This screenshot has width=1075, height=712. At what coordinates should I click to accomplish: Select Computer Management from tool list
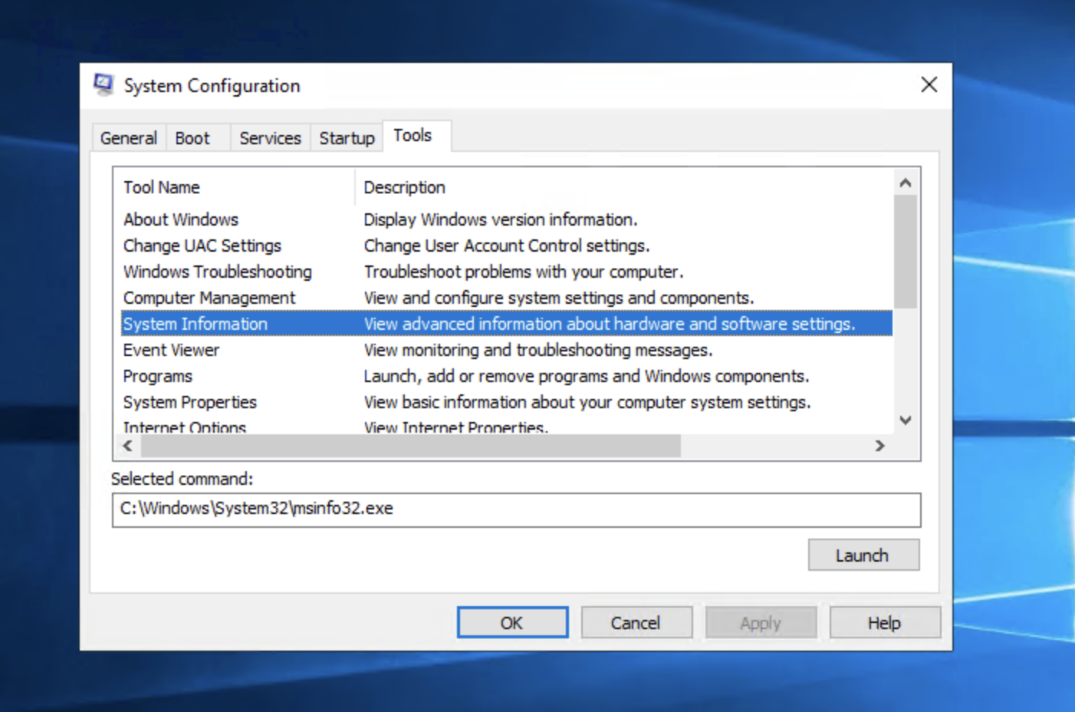pos(209,298)
